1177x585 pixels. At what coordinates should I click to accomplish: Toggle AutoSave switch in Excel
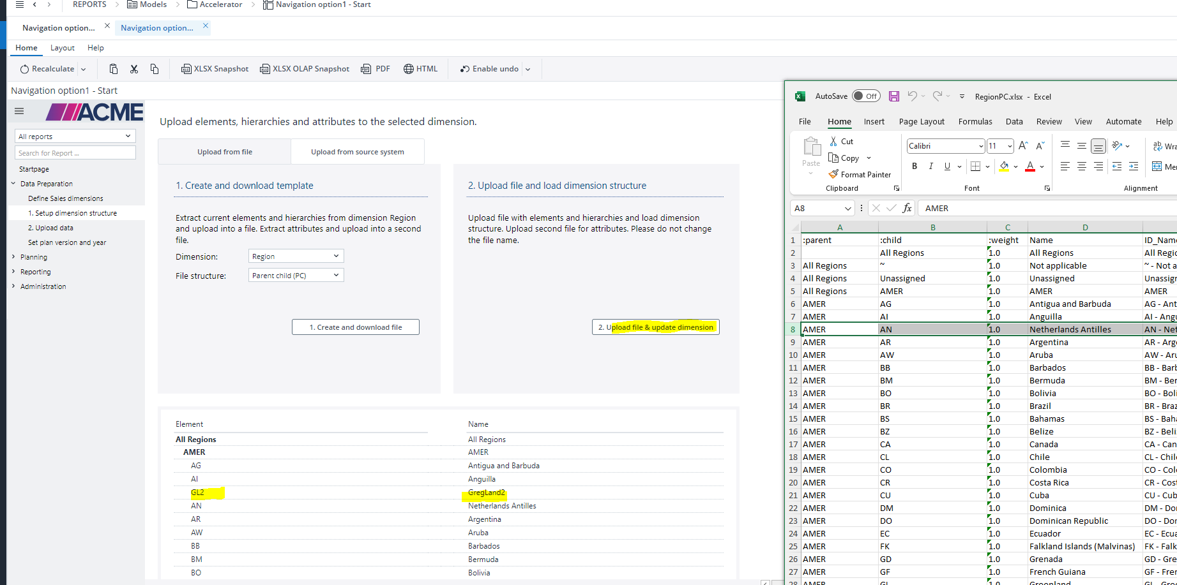(866, 96)
